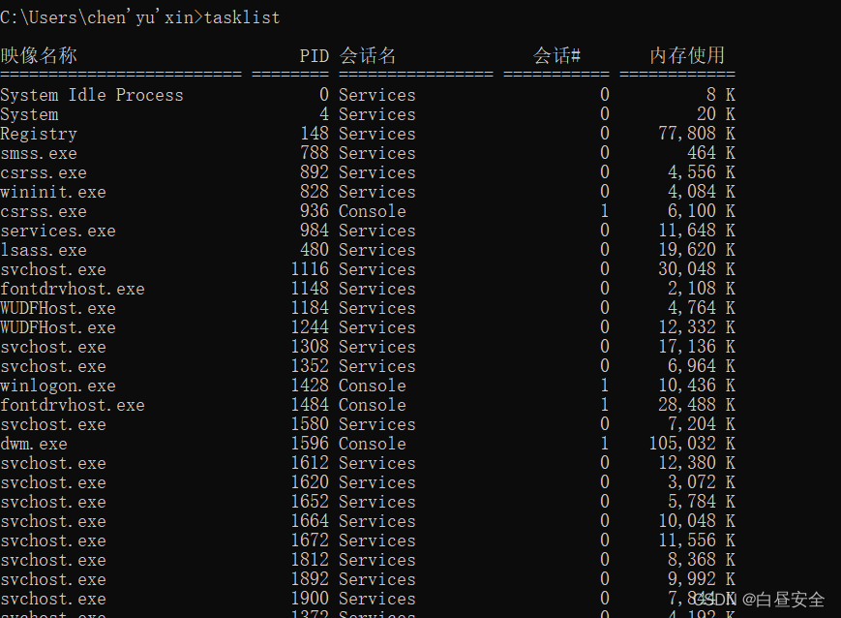The height and width of the screenshot is (618, 841).
Task: Click fontdrvhost.exe with PID 1148
Action: click(x=73, y=289)
